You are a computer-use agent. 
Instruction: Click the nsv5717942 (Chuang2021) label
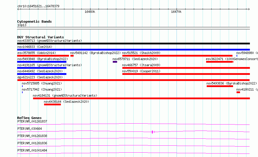tap(42, 89)
